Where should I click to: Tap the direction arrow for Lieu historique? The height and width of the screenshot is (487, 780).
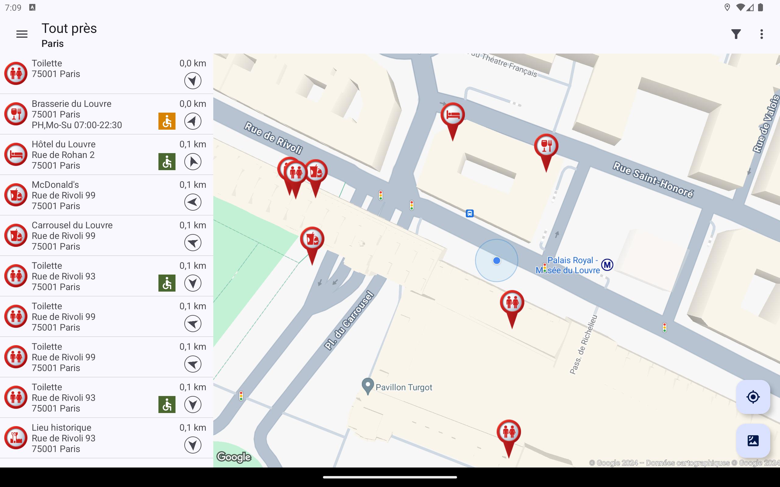[193, 445]
